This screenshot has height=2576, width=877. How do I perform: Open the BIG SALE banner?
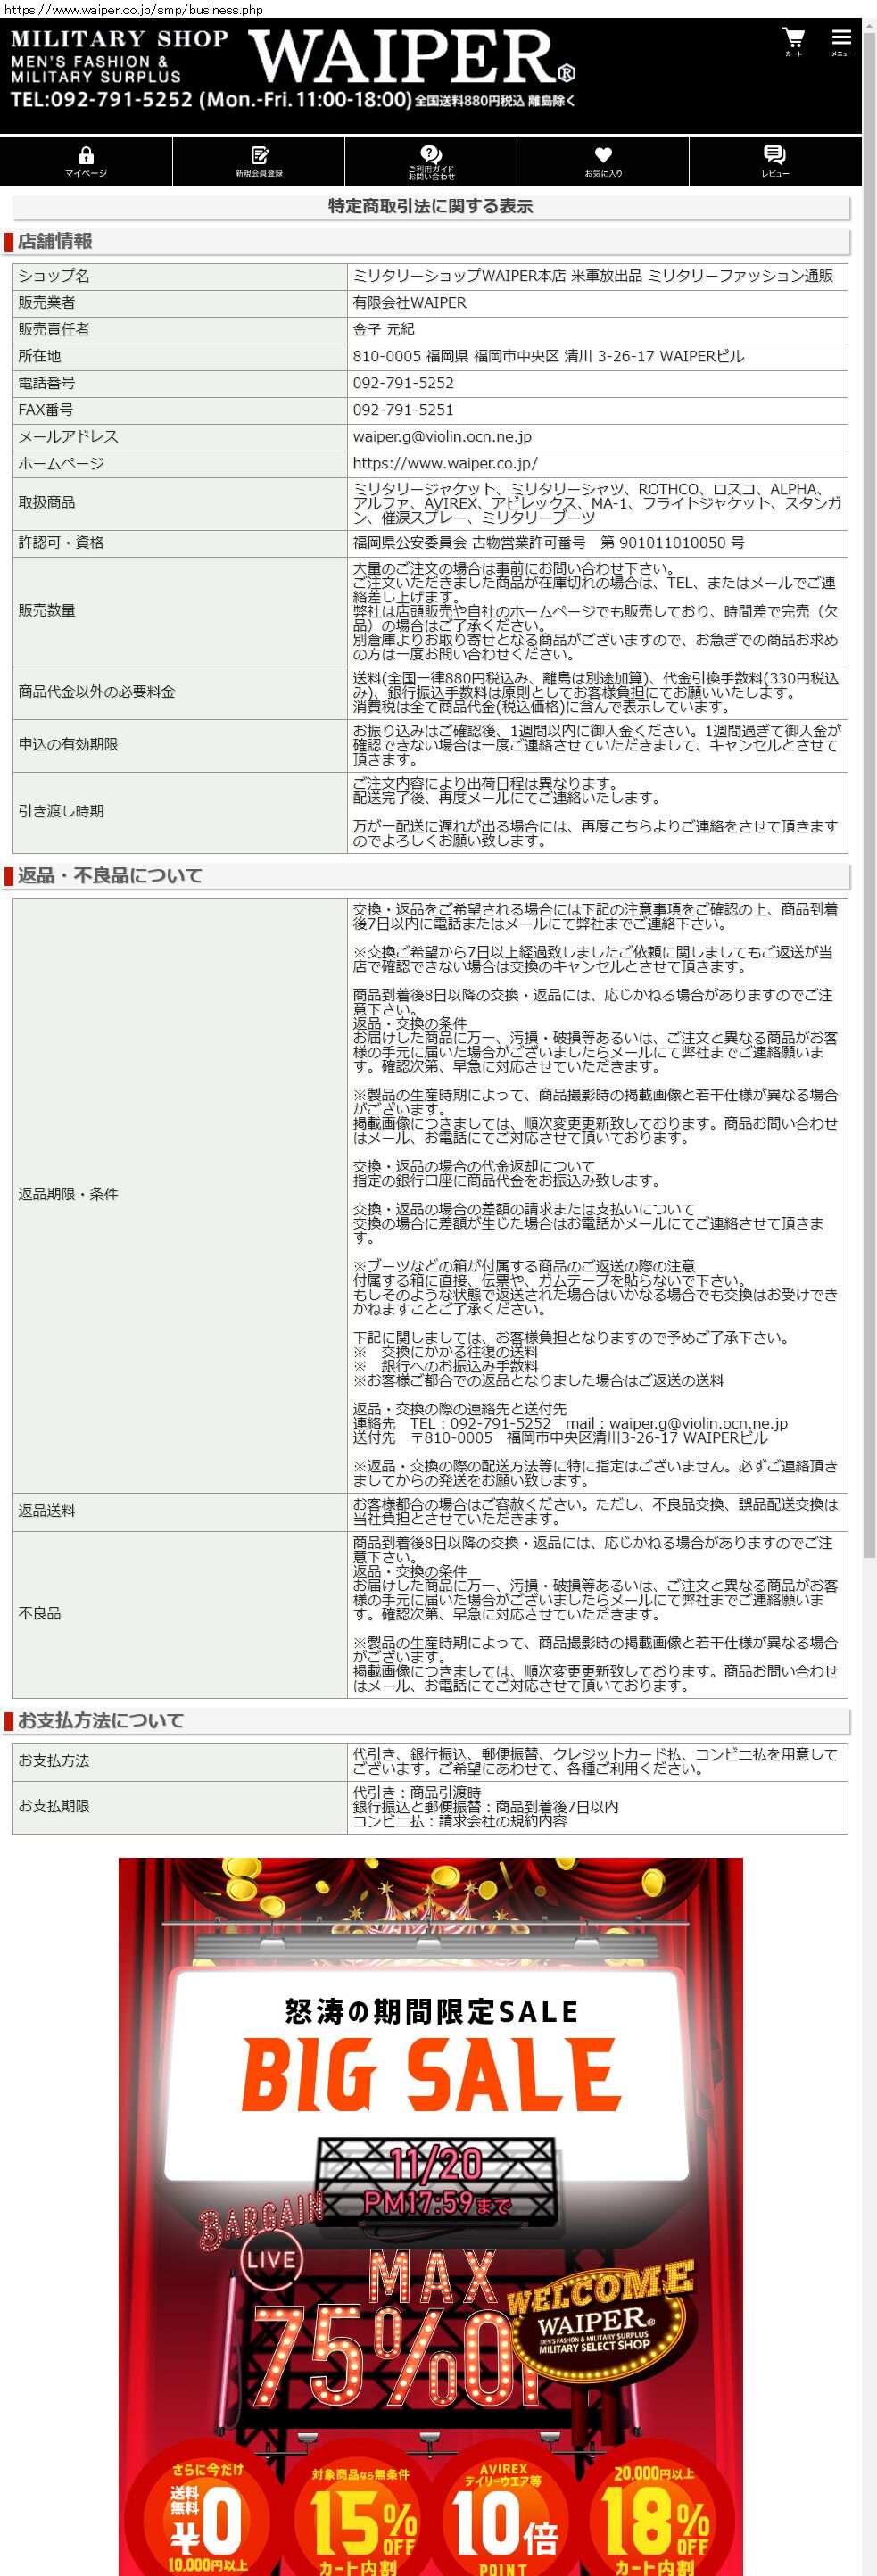[431, 2216]
